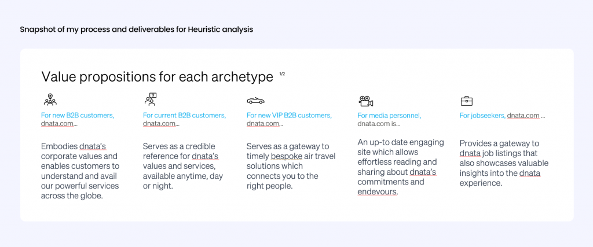The image size is (593, 247).
Task: Click the briefcase icon for jobseekers
Action: point(466,101)
